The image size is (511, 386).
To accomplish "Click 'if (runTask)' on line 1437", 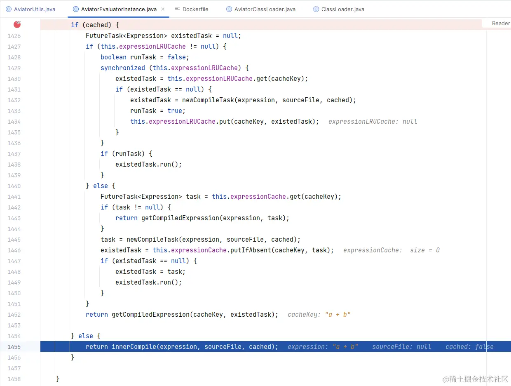I will pos(123,154).
